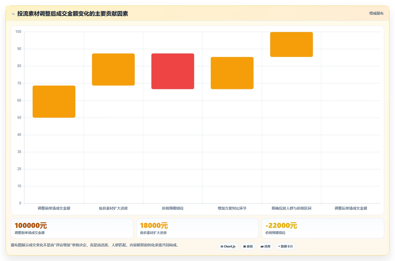
Task: Click x-axis label 价格预期错位
Action: pos(173,208)
